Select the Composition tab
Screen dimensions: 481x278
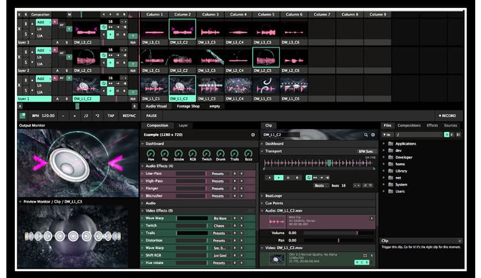158,126
